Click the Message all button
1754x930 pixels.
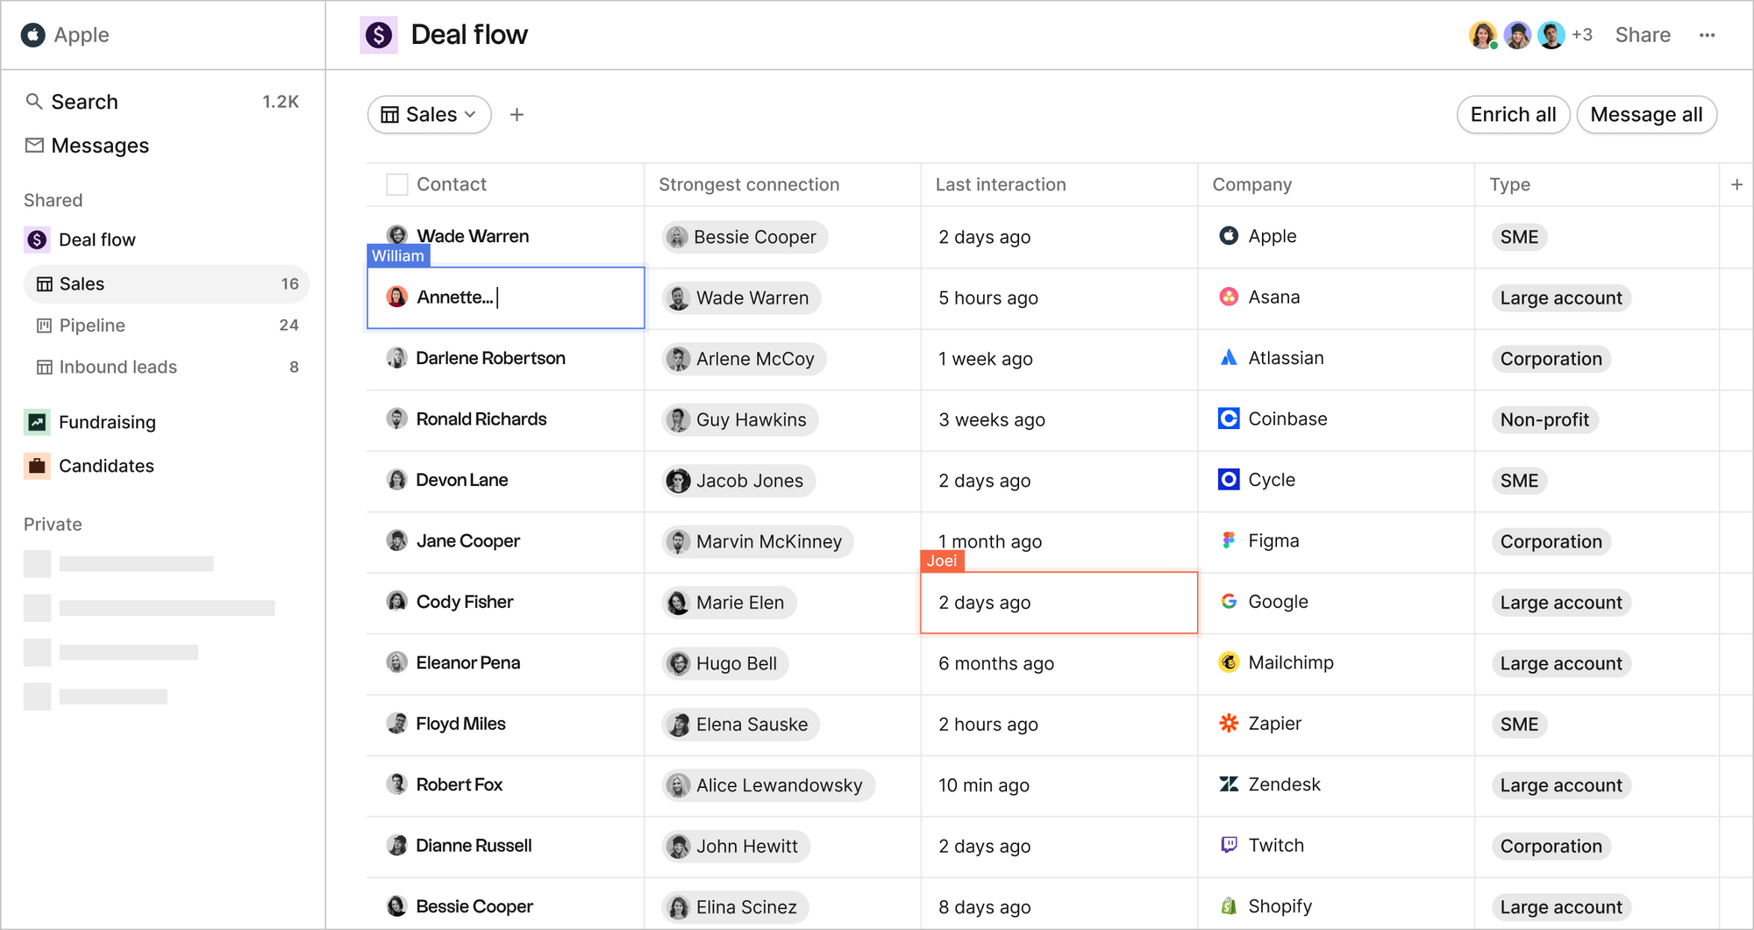[x=1647, y=114]
